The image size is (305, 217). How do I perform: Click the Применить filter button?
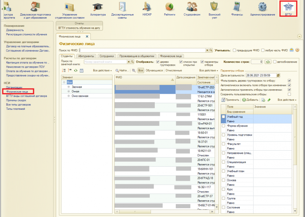(x=230, y=100)
